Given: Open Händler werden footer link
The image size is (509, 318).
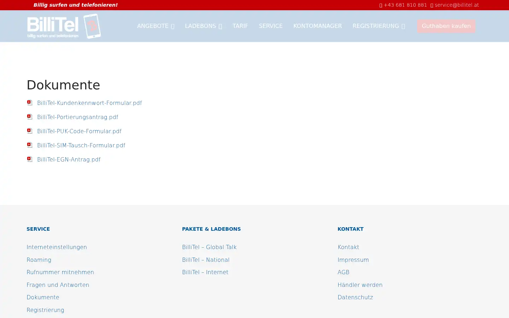Looking at the screenshot, I should [360, 285].
